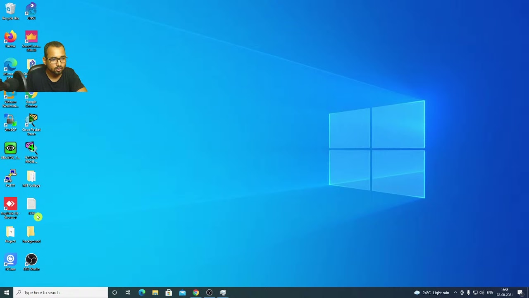
Task: Click the taskbar search box
Action: coord(61,293)
